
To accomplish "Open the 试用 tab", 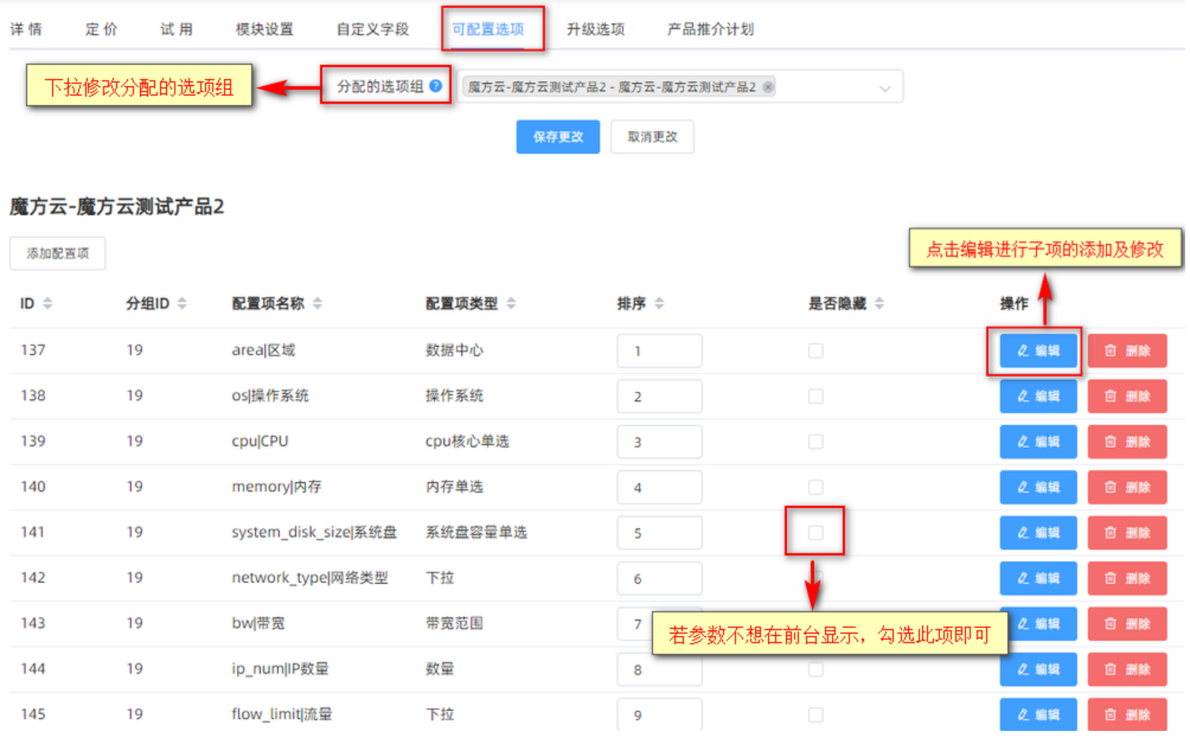I will coord(176,29).
